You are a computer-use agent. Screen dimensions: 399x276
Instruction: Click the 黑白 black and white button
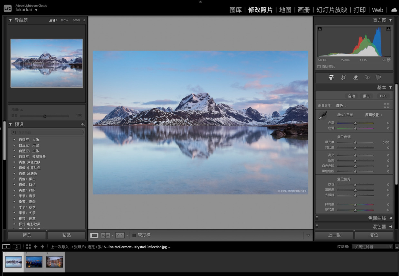pos(366,96)
